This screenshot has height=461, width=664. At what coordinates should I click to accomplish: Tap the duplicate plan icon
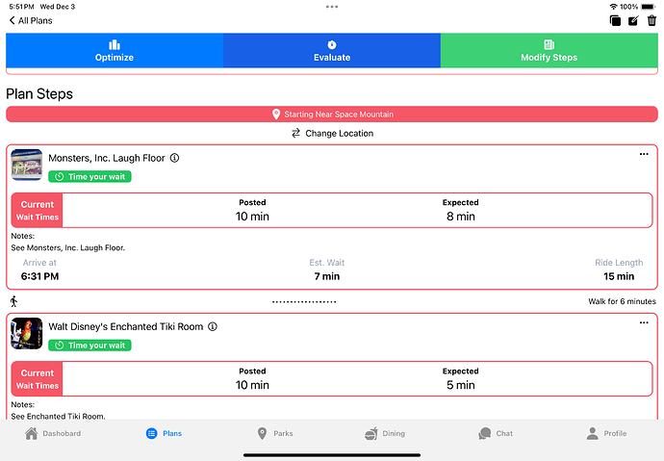click(x=615, y=20)
